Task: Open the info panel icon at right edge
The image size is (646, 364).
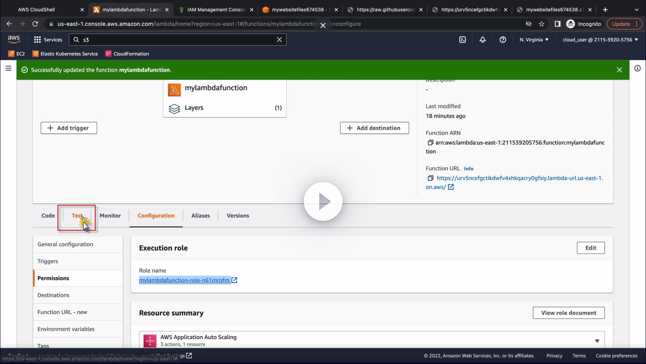Action: point(637,68)
